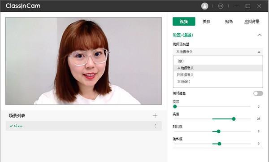
Task: Click the 设置-通道1 section title
Action: pyautogui.click(x=183, y=35)
